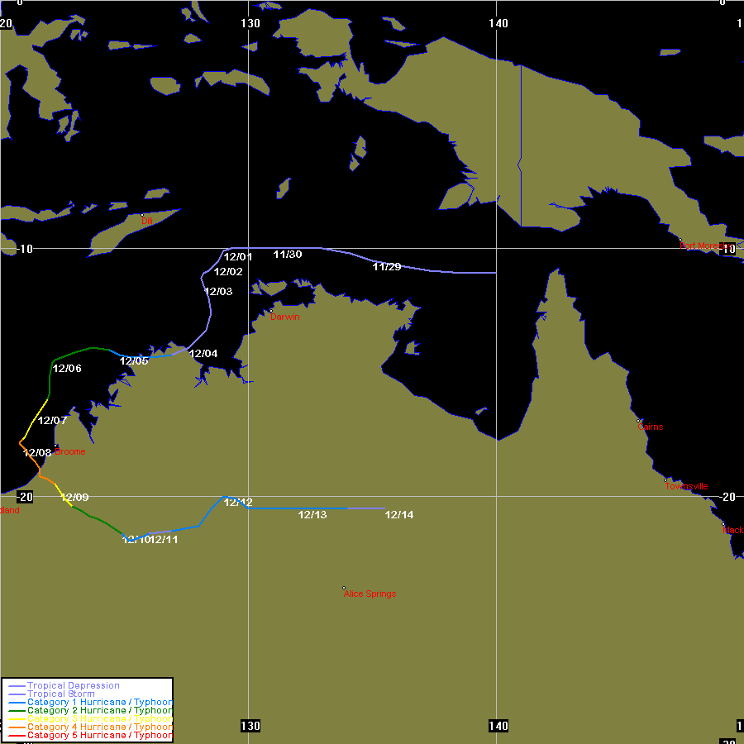Screen dimensions: 744x744
Task: Click the 12/12 track date label
Action: 238,503
